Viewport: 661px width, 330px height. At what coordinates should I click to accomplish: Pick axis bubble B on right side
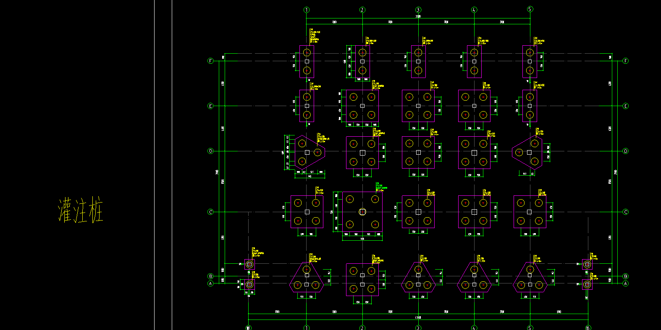tap(625, 276)
